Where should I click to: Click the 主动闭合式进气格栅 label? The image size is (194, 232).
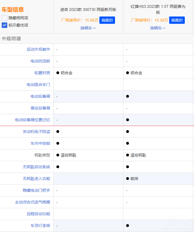[x=32, y=202]
